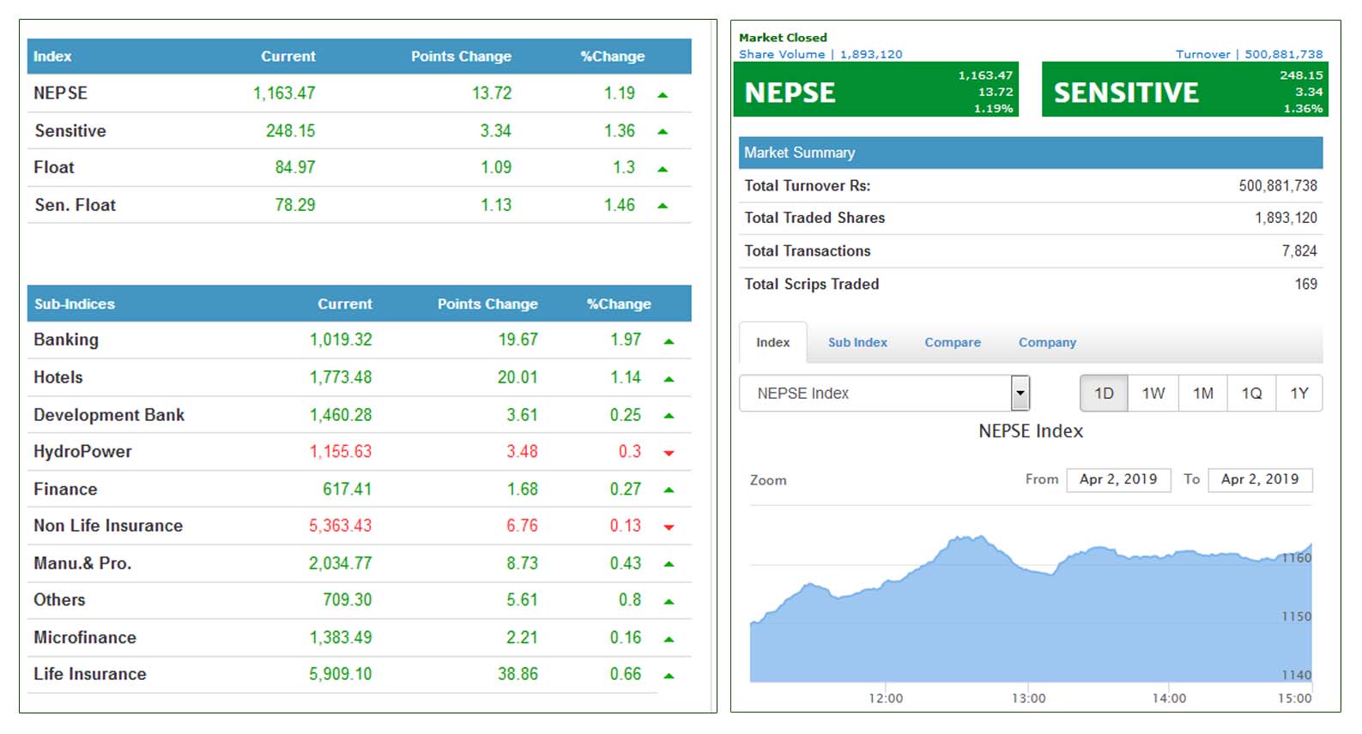
Task: Click the Microfinance sub-index name
Action: 85,638
